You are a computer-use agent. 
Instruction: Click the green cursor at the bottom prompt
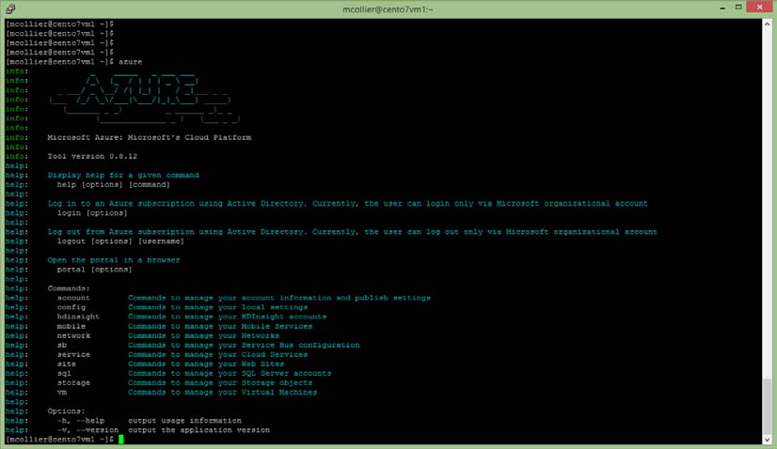click(x=120, y=440)
